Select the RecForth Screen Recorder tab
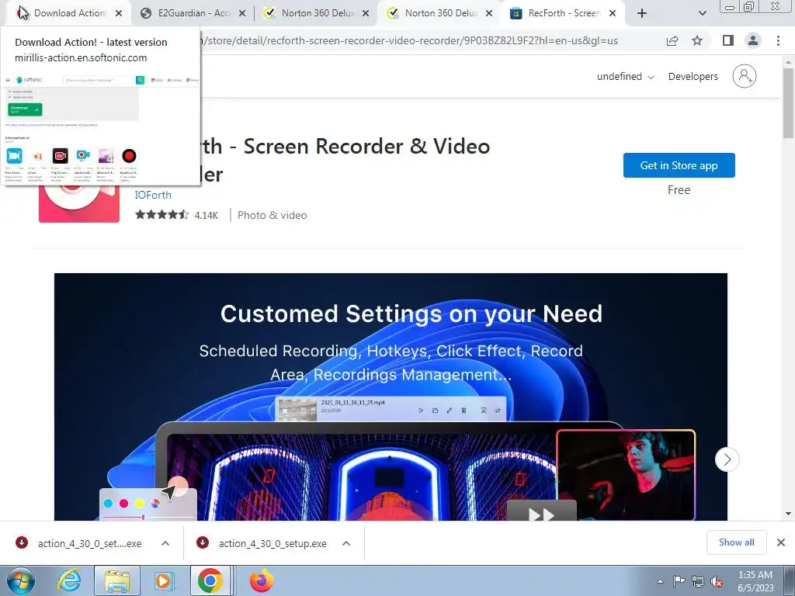This screenshot has height=596, width=795. click(x=563, y=13)
